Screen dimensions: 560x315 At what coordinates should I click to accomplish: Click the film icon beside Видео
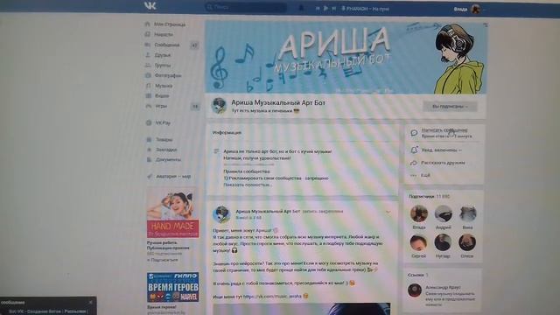click(149, 95)
